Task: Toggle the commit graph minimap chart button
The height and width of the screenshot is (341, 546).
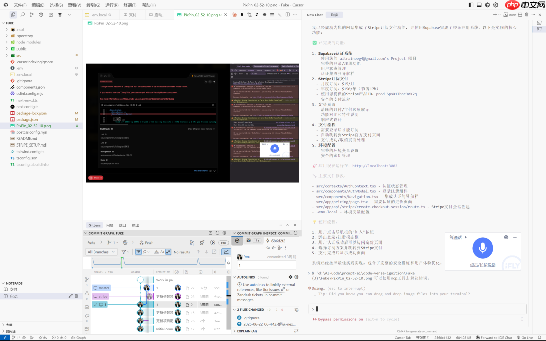Action: (x=226, y=252)
